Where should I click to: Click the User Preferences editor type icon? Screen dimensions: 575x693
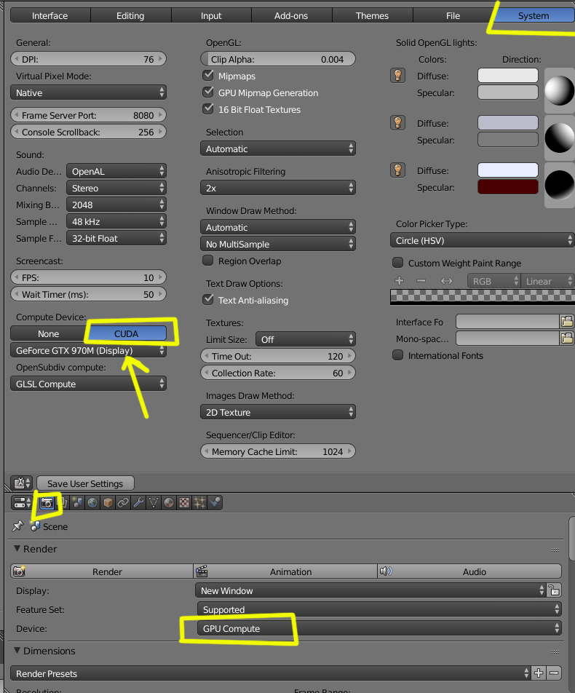coord(22,483)
